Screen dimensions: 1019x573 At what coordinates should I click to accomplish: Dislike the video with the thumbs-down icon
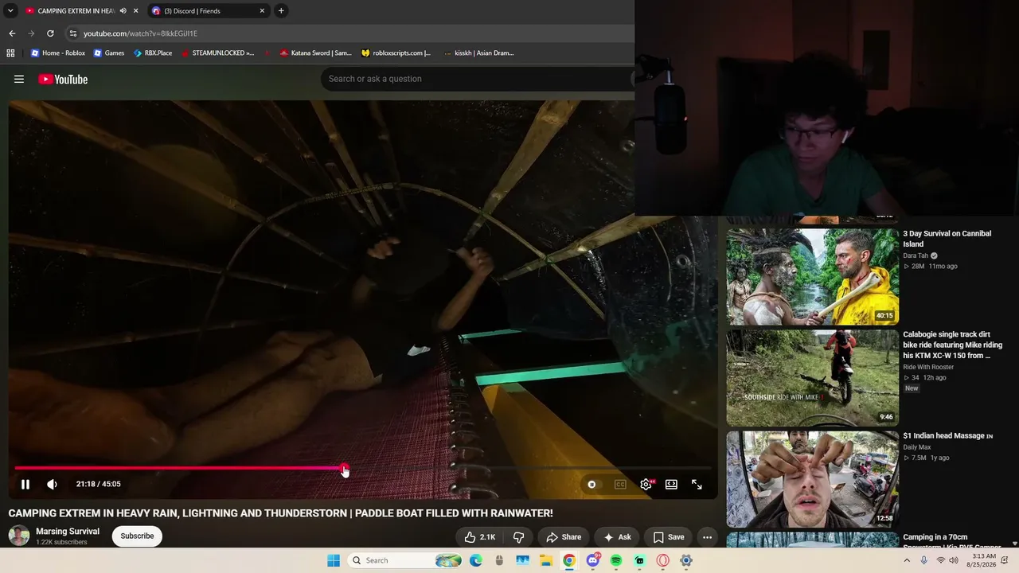[518, 537]
